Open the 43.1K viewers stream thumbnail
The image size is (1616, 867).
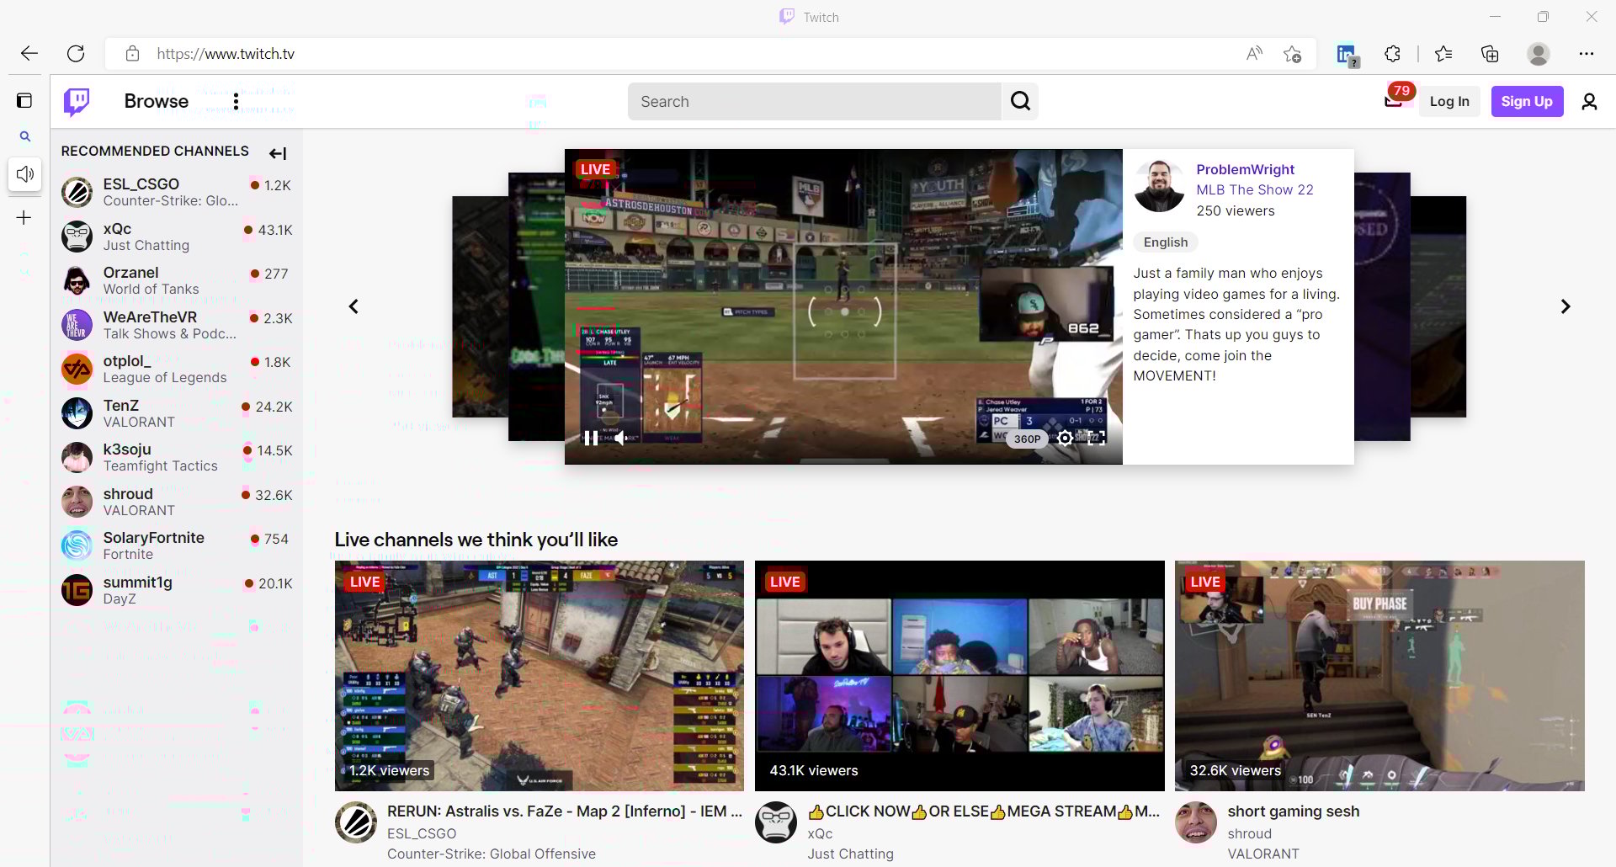point(959,676)
